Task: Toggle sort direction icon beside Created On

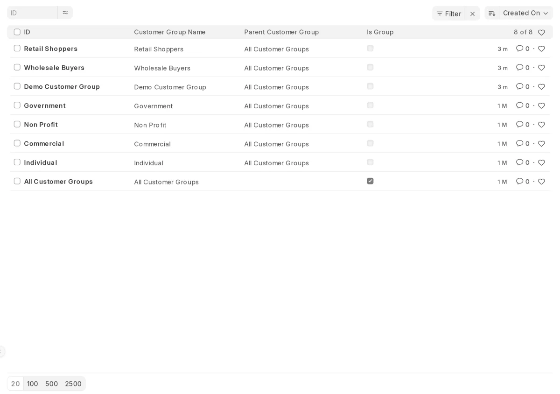Action: click(492, 13)
